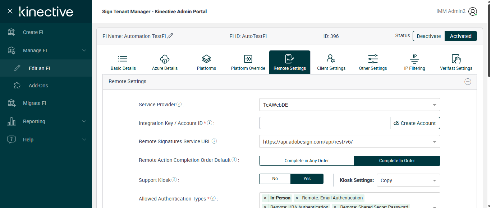Collapse the Remote Settings panel via minus icon

pyautogui.click(x=468, y=82)
